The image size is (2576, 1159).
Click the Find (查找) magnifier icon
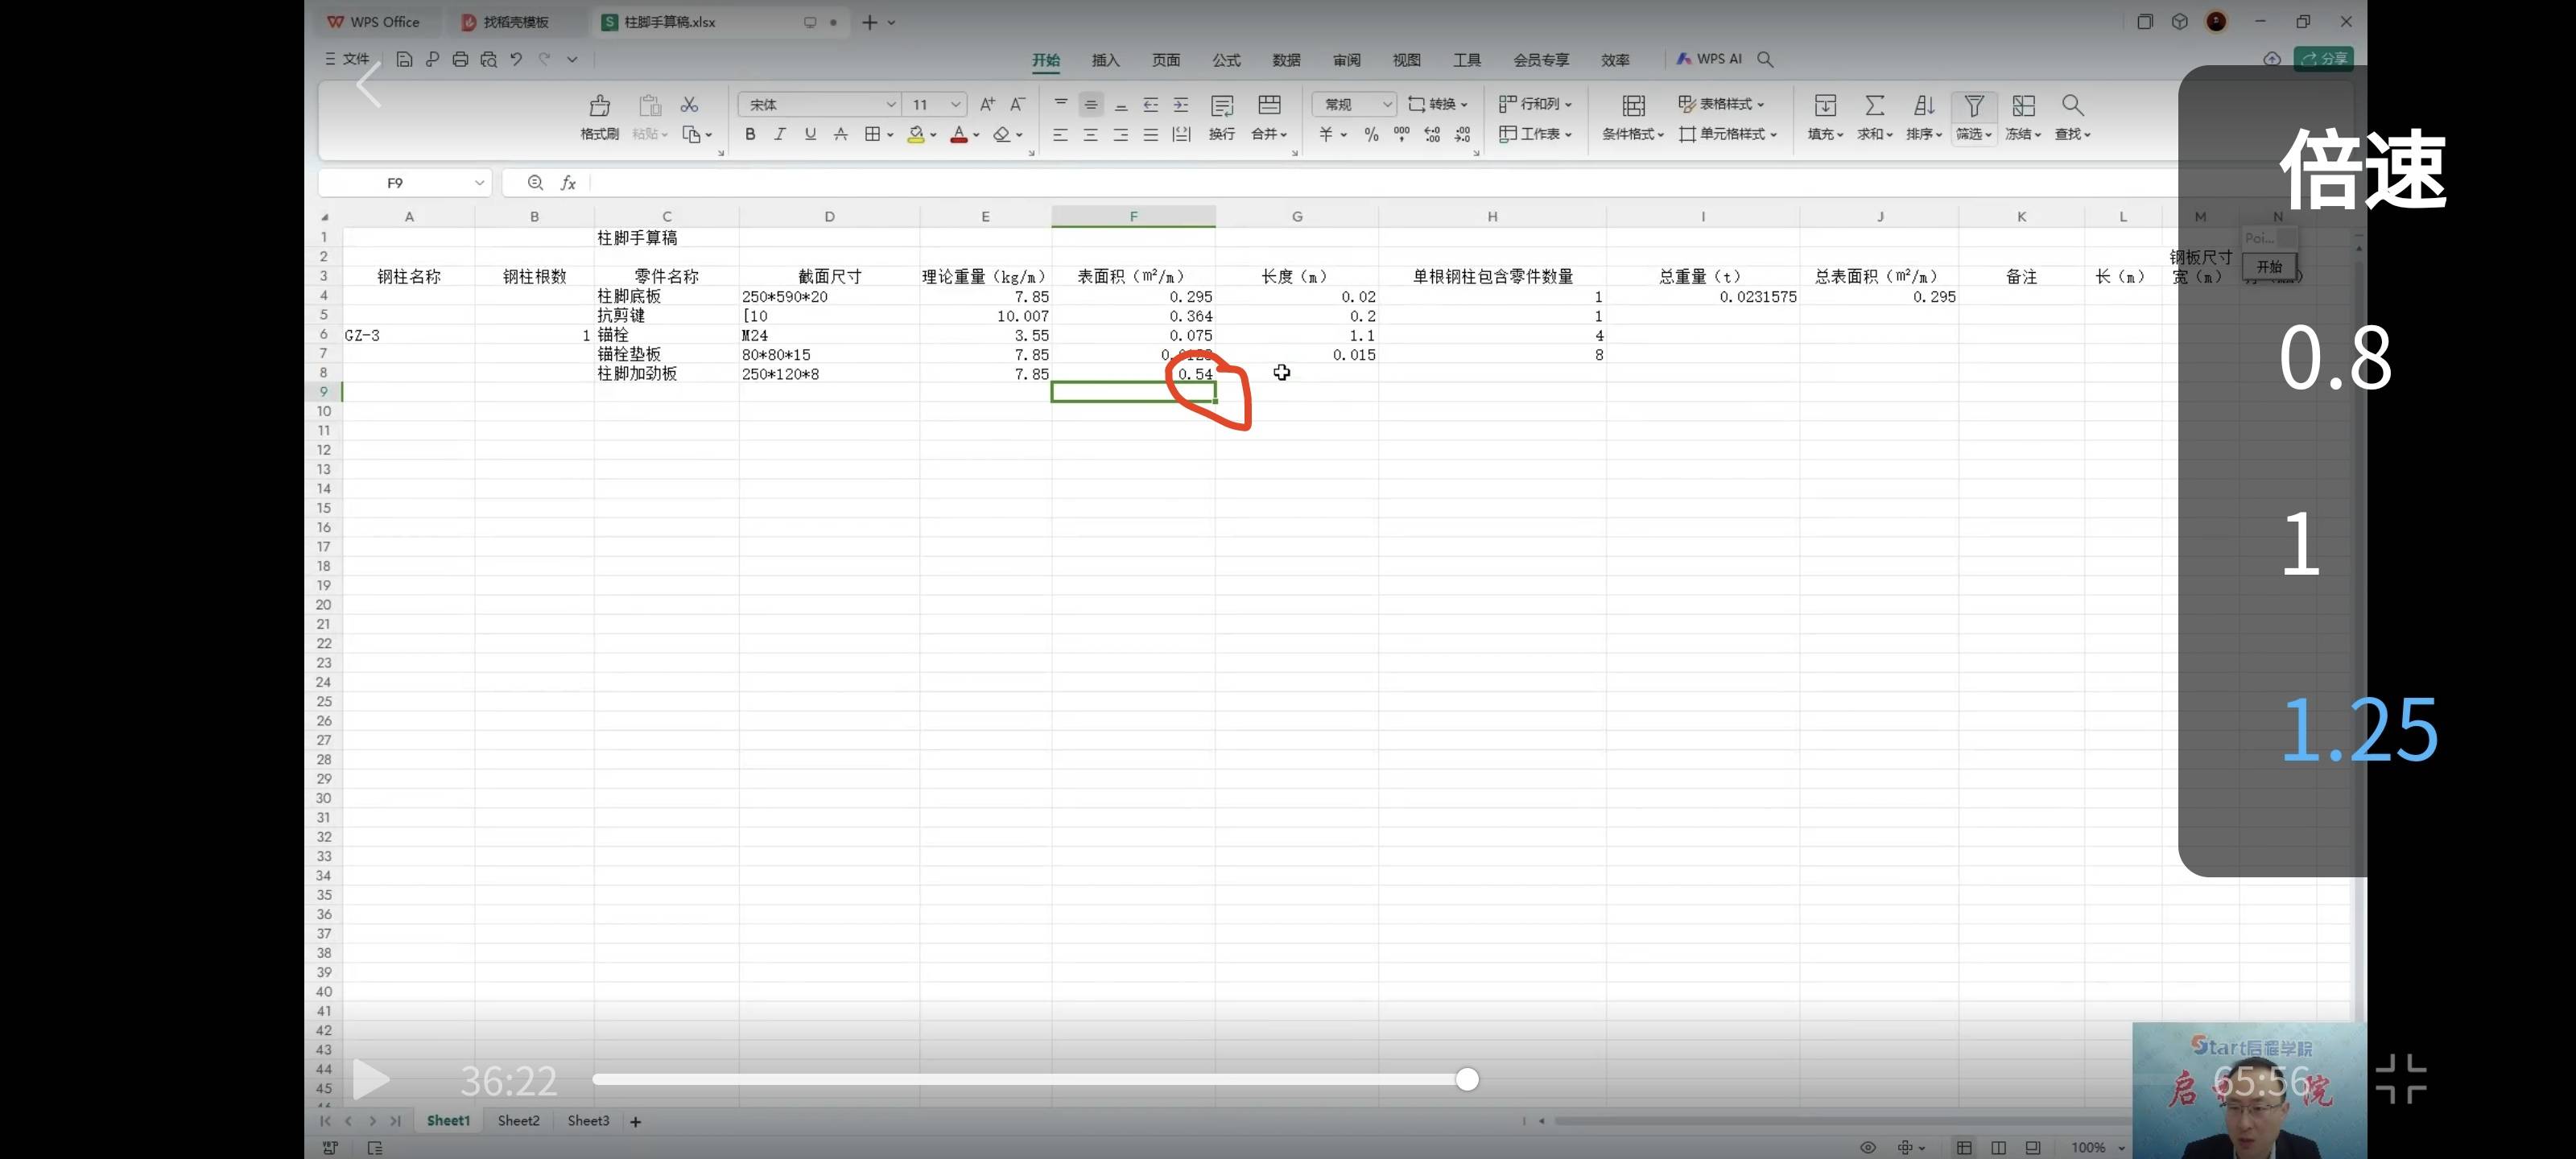pos(2073,106)
